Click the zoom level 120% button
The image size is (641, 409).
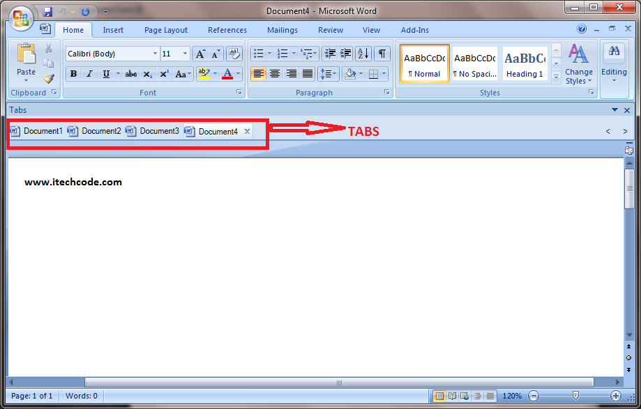tap(512, 396)
